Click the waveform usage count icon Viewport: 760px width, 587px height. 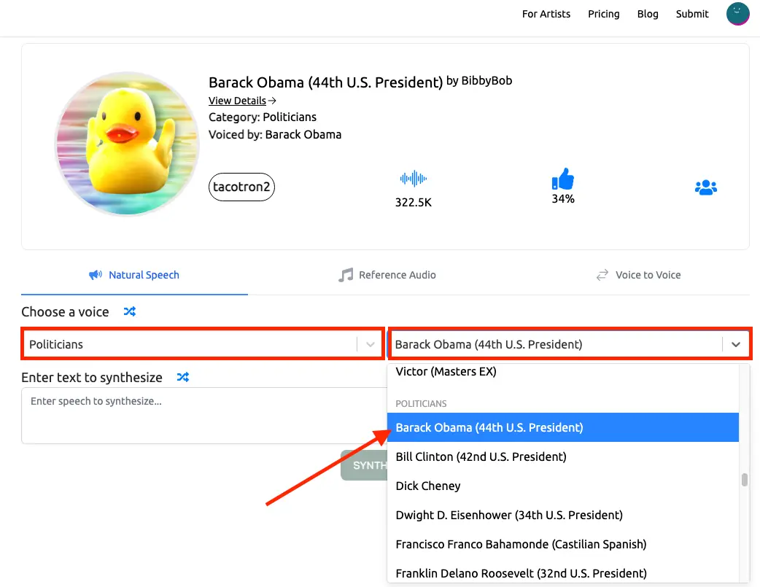click(x=413, y=179)
